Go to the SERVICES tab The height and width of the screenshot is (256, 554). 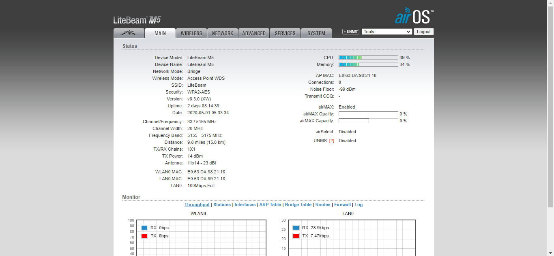(x=285, y=33)
